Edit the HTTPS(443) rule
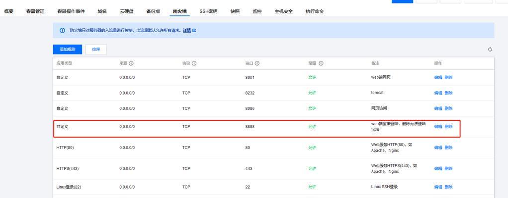The height and width of the screenshot is (198, 508). 438,169
